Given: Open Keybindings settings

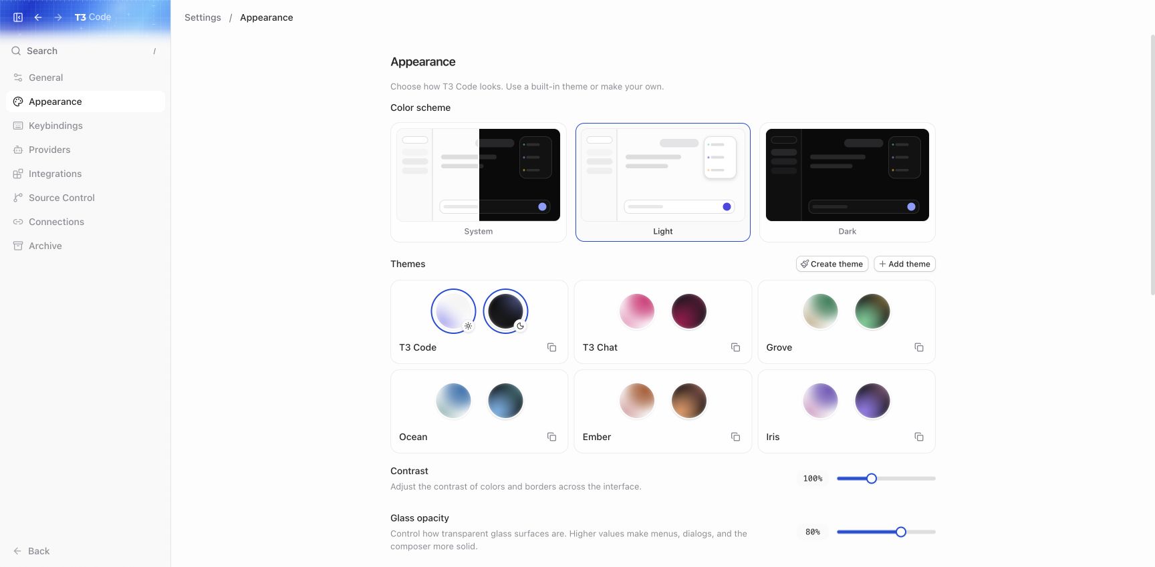Looking at the screenshot, I should point(86,126).
